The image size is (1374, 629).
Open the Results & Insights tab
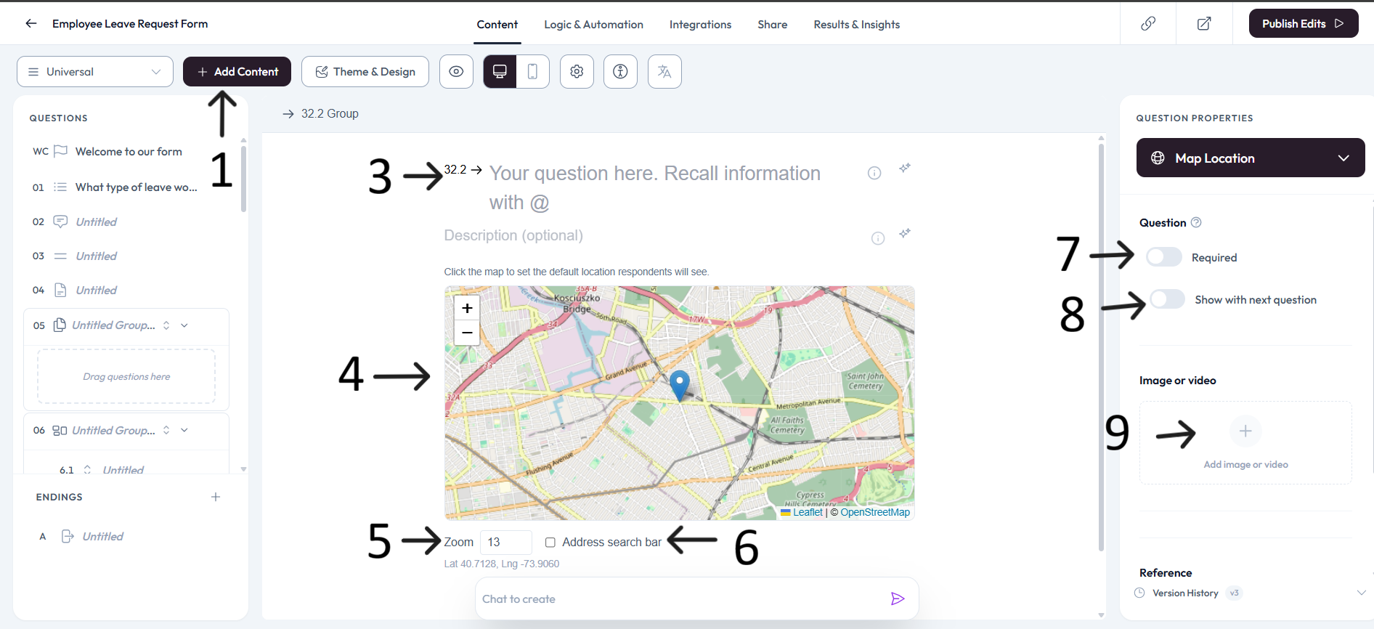[857, 24]
